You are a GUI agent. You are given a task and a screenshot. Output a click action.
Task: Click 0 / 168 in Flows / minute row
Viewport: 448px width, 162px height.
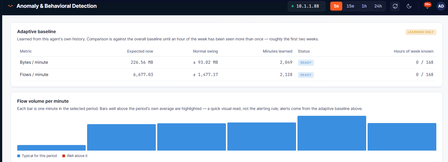[425, 75]
